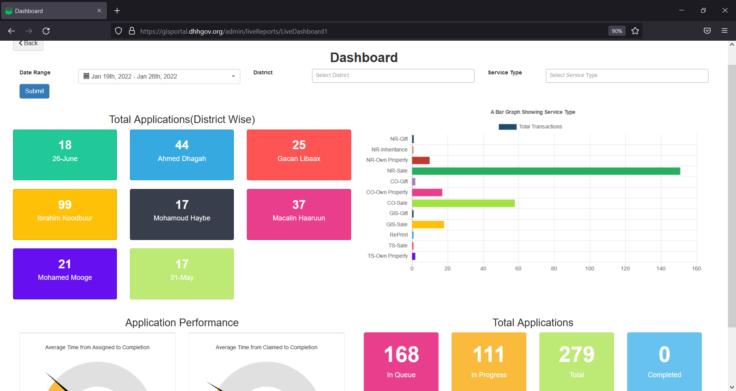Open the Date Range picker dropdown
Screen dimensions: 736x391
click(159, 76)
